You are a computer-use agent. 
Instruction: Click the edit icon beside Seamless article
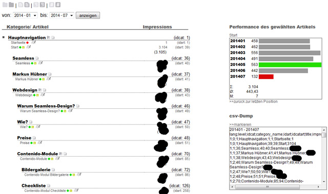coord(40,63)
